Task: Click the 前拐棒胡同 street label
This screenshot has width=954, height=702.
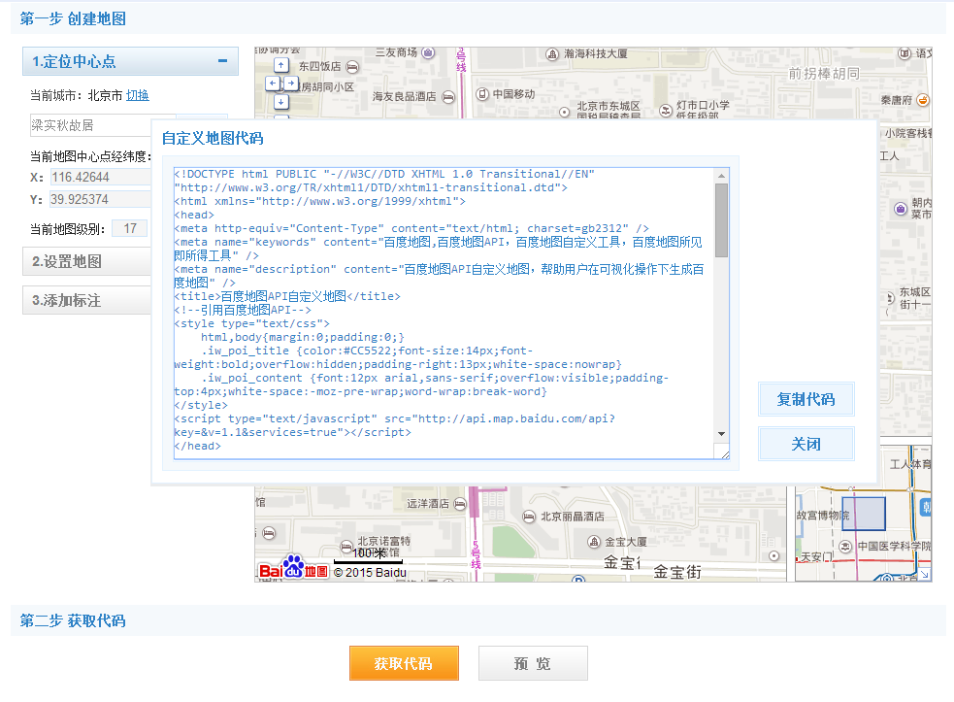Action: point(824,74)
